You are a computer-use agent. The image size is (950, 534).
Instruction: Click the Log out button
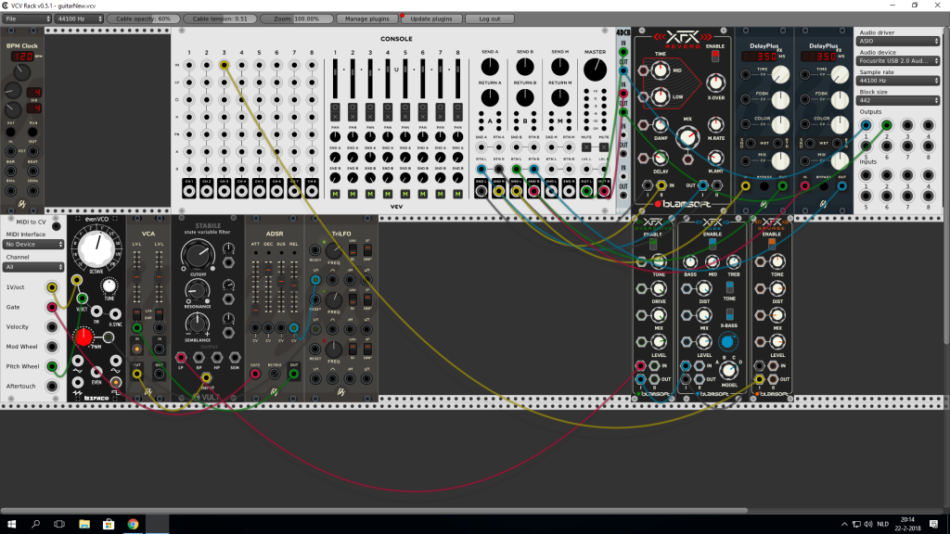(x=490, y=19)
